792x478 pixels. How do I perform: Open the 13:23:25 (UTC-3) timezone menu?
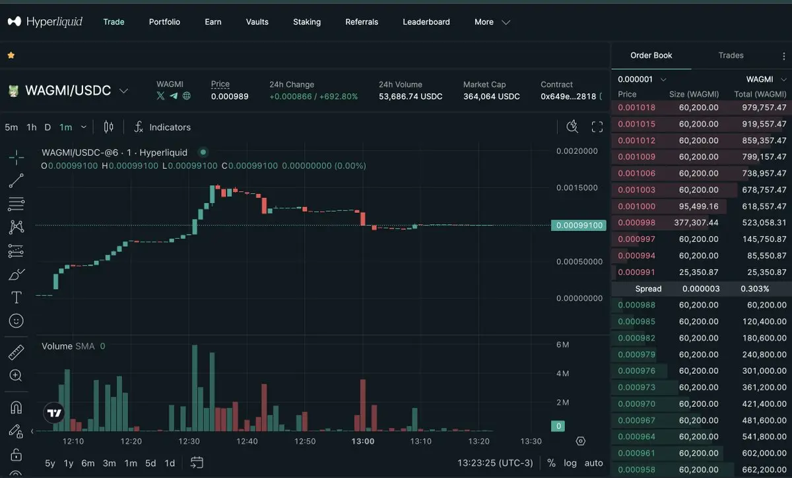pyautogui.click(x=495, y=463)
